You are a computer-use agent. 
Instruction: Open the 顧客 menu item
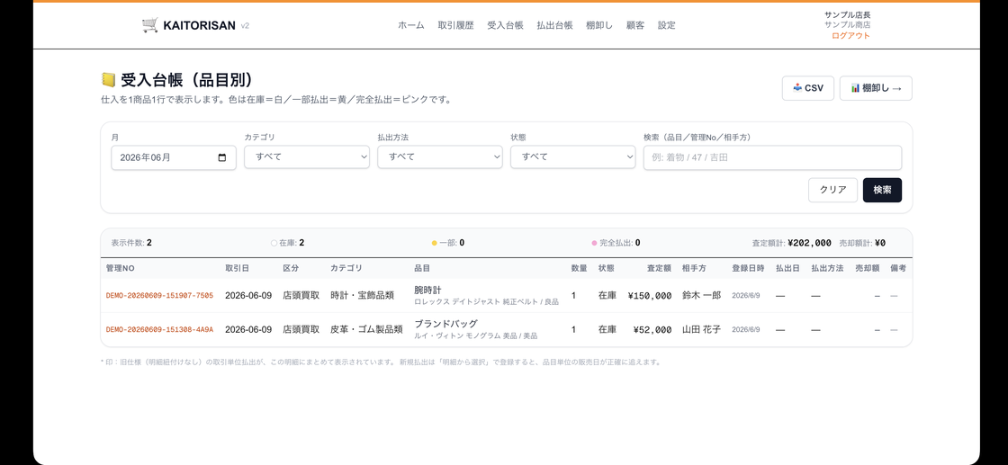tap(635, 26)
